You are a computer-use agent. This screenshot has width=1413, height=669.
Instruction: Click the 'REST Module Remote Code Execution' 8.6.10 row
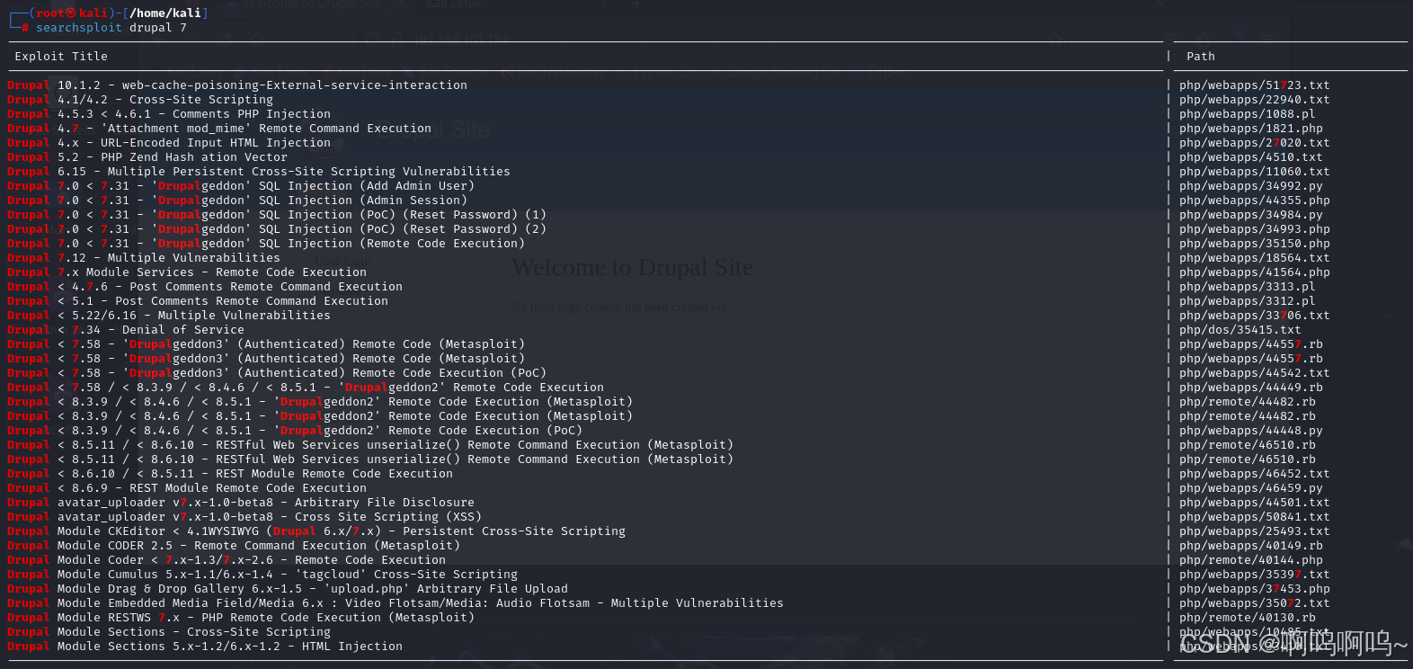(x=230, y=474)
